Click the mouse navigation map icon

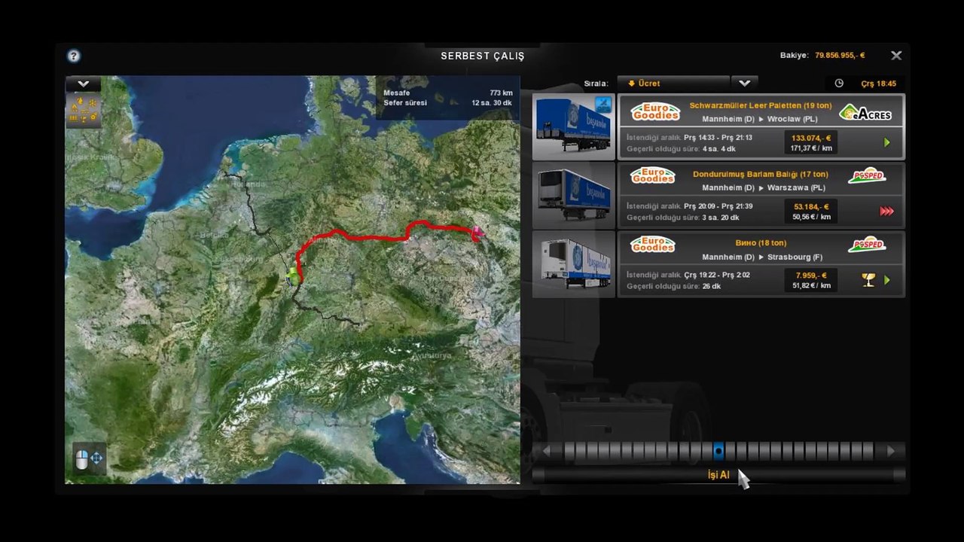pyautogui.click(x=89, y=458)
